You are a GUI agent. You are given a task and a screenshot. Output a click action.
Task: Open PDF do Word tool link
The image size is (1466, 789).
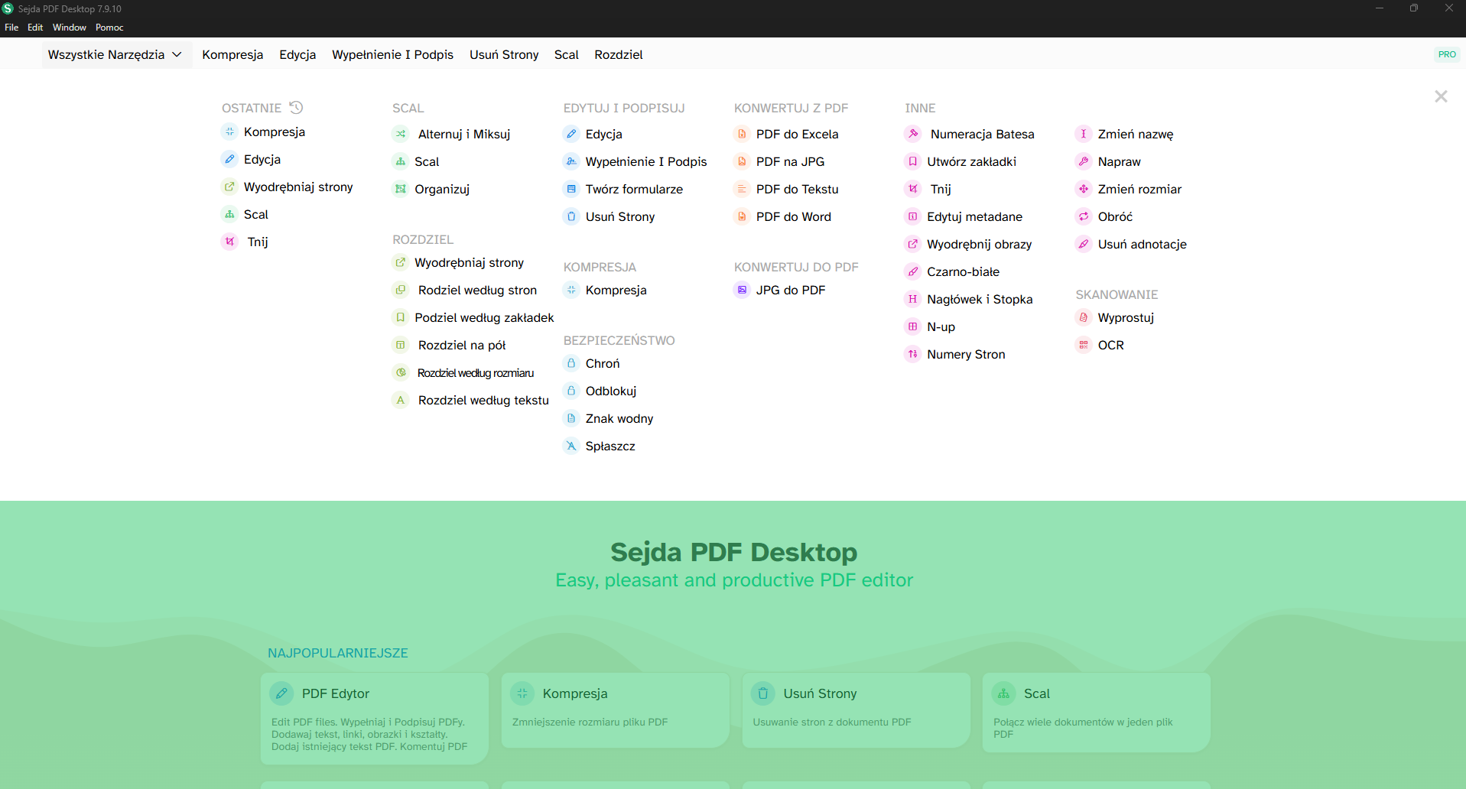794,216
